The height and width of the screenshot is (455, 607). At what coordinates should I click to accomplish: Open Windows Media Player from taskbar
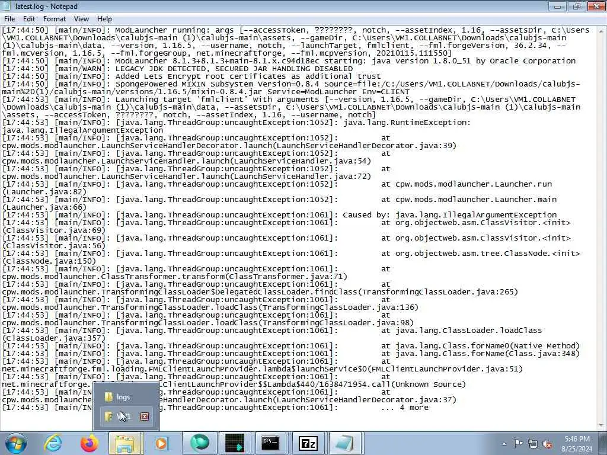click(x=161, y=443)
